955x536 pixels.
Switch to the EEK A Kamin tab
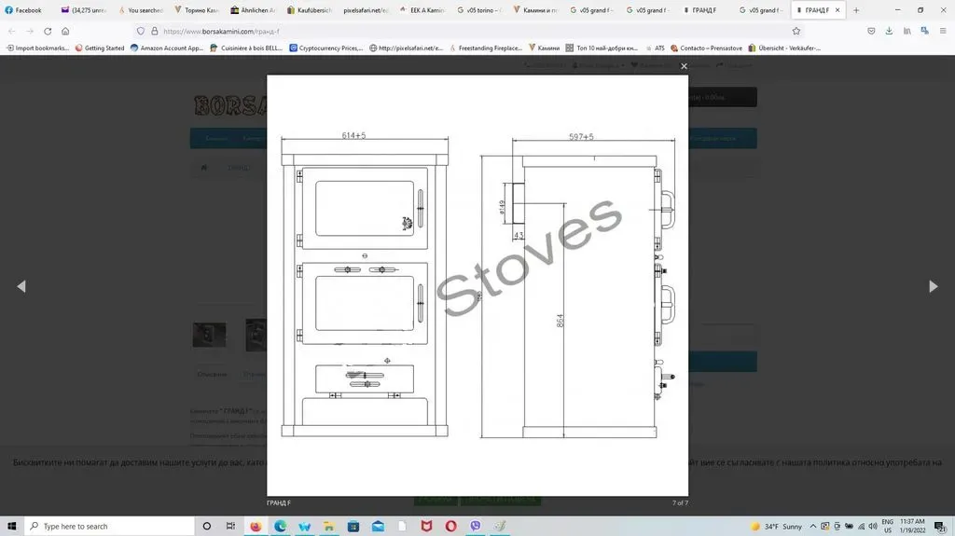tap(422, 10)
